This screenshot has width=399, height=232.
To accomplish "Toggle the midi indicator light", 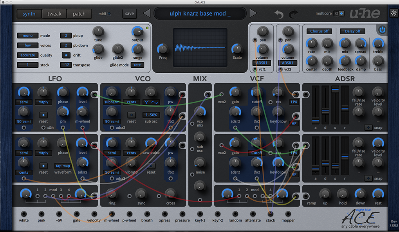I will tap(109, 14).
